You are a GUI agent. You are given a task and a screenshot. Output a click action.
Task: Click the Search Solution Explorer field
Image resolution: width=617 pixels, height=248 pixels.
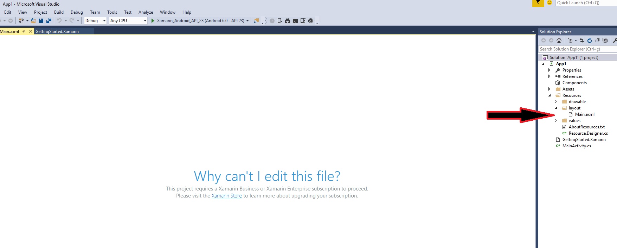click(x=578, y=49)
